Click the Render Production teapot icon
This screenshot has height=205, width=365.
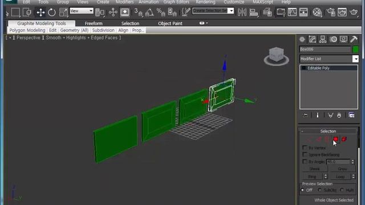point(354,12)
